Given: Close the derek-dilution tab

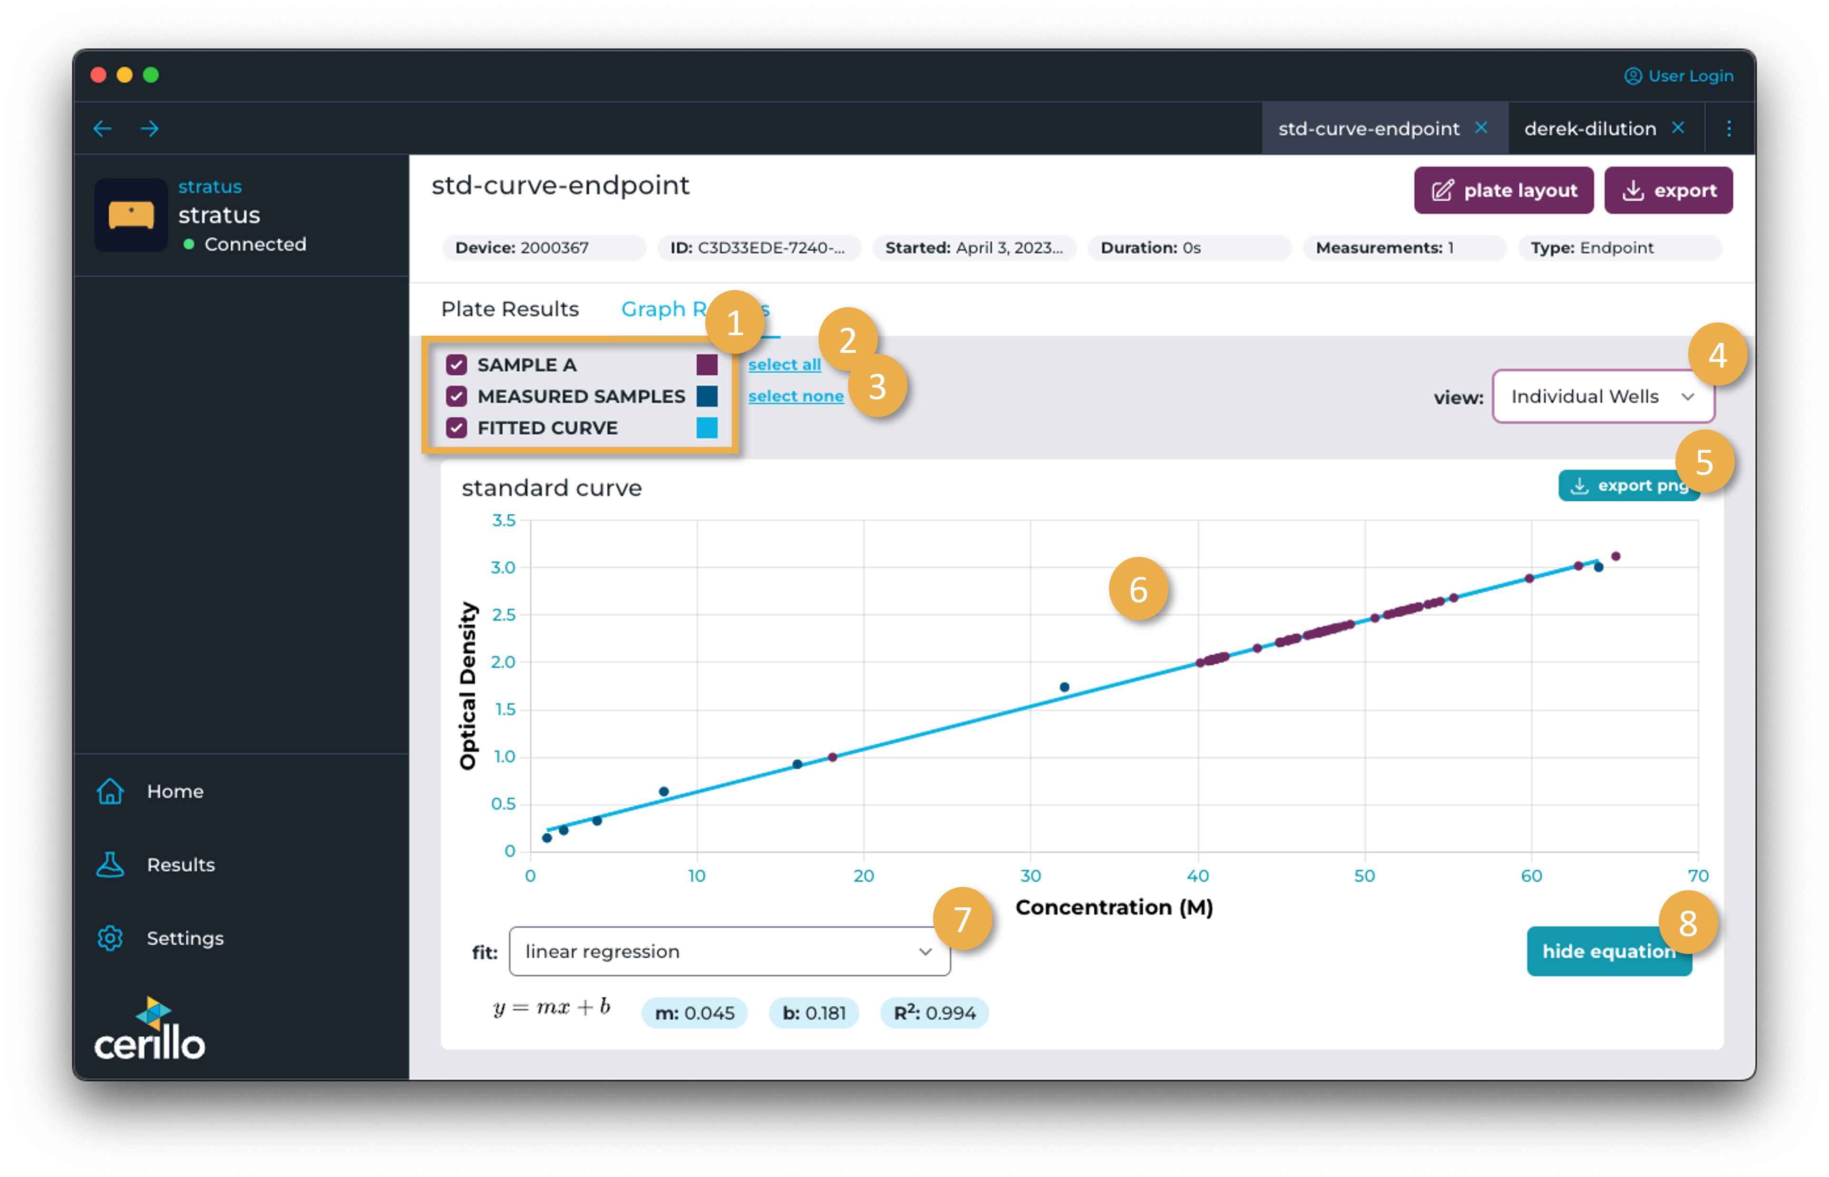Looking at the screenshot, I should point(1678,127).
